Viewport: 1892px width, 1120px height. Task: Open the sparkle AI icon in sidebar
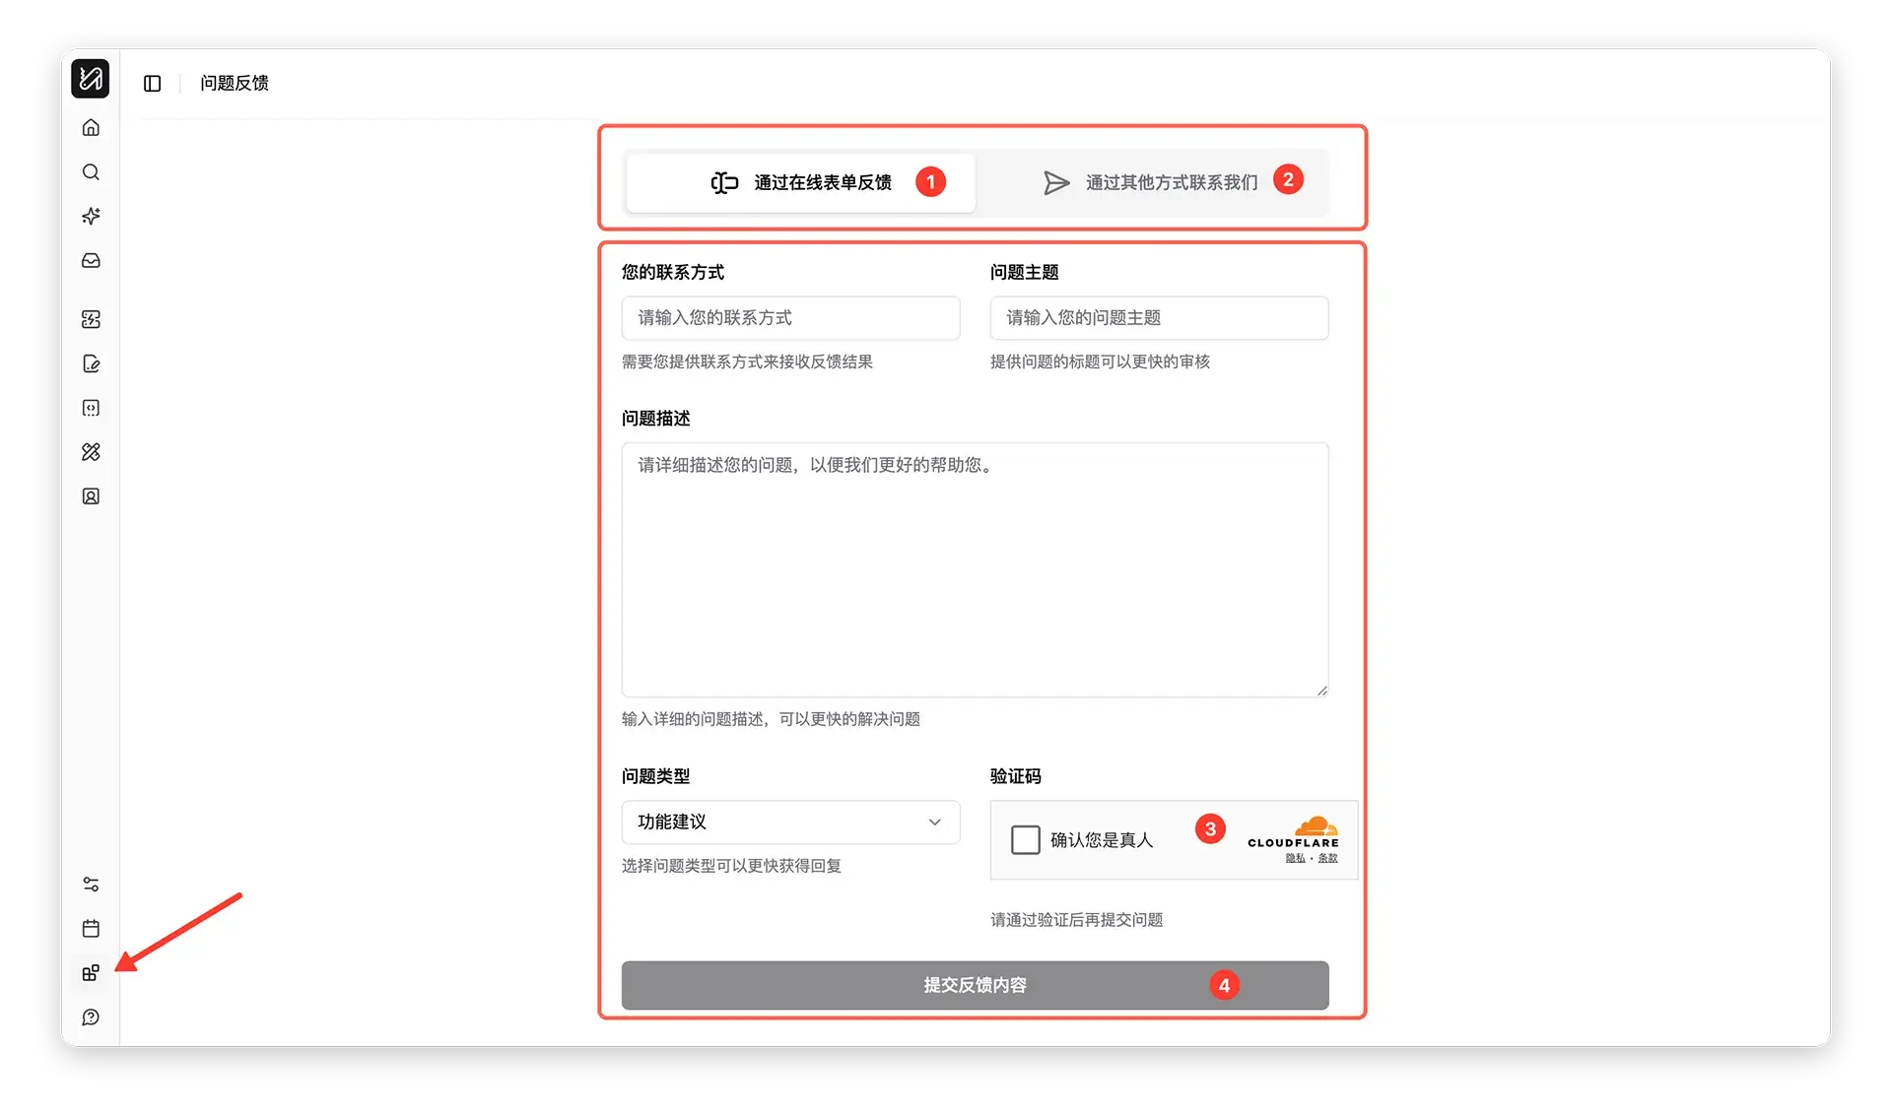[91, 216]
